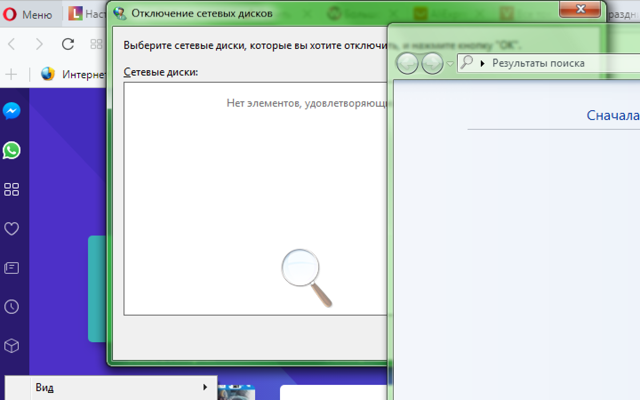The width and height of the screenshot is (640, 400).
Task: Open Messenger in the Opera sidebar
Action: coord(12,111)
